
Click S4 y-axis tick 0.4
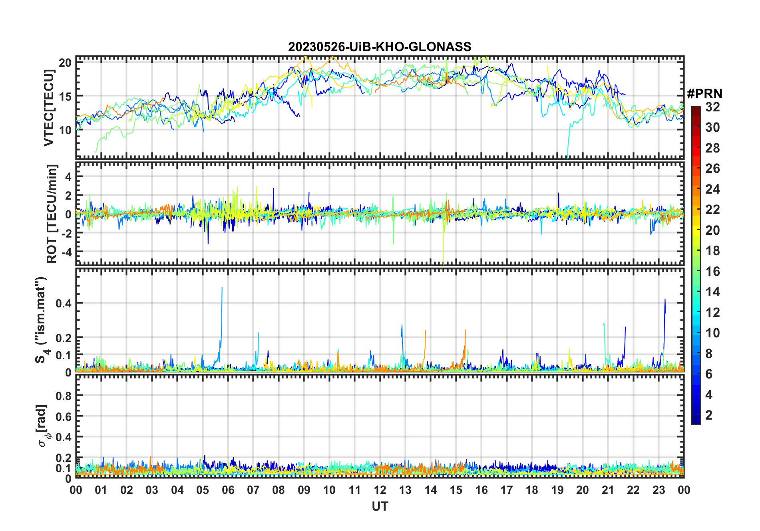click(64, 303)
